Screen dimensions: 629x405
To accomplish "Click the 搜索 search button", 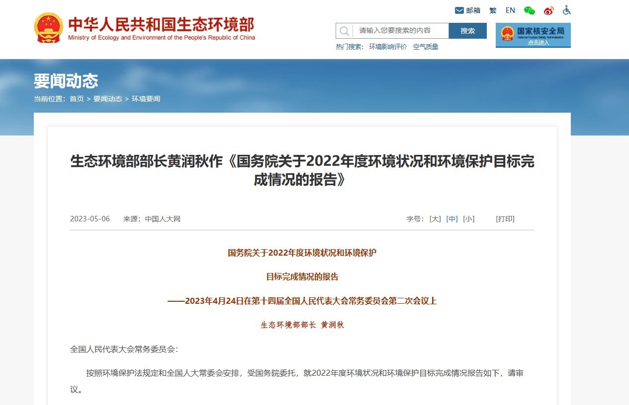I will coord(467,31).
